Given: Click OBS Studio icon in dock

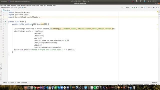Looking at the screenshot, I should tap(80, 87).
